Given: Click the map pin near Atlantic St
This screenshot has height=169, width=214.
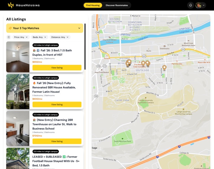Looking at the screenshot, I should (x=164, y=68).
